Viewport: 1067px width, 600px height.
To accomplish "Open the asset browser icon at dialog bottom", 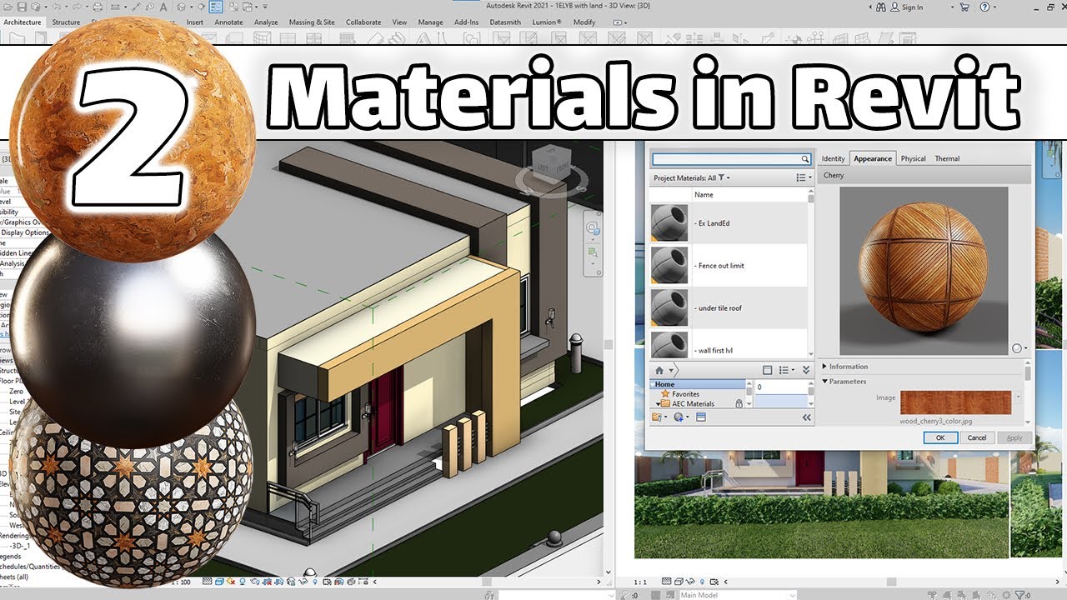I will (x=701, y=417).
